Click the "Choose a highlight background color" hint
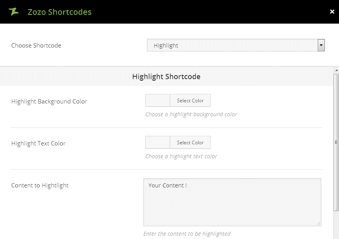Image resolution: width=339 pixels, height=239 pixels. coord(191,114)
